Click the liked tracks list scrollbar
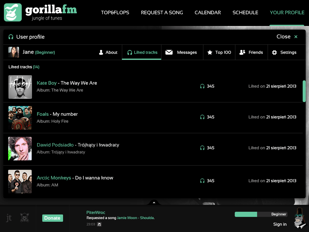 pos(304,91)
